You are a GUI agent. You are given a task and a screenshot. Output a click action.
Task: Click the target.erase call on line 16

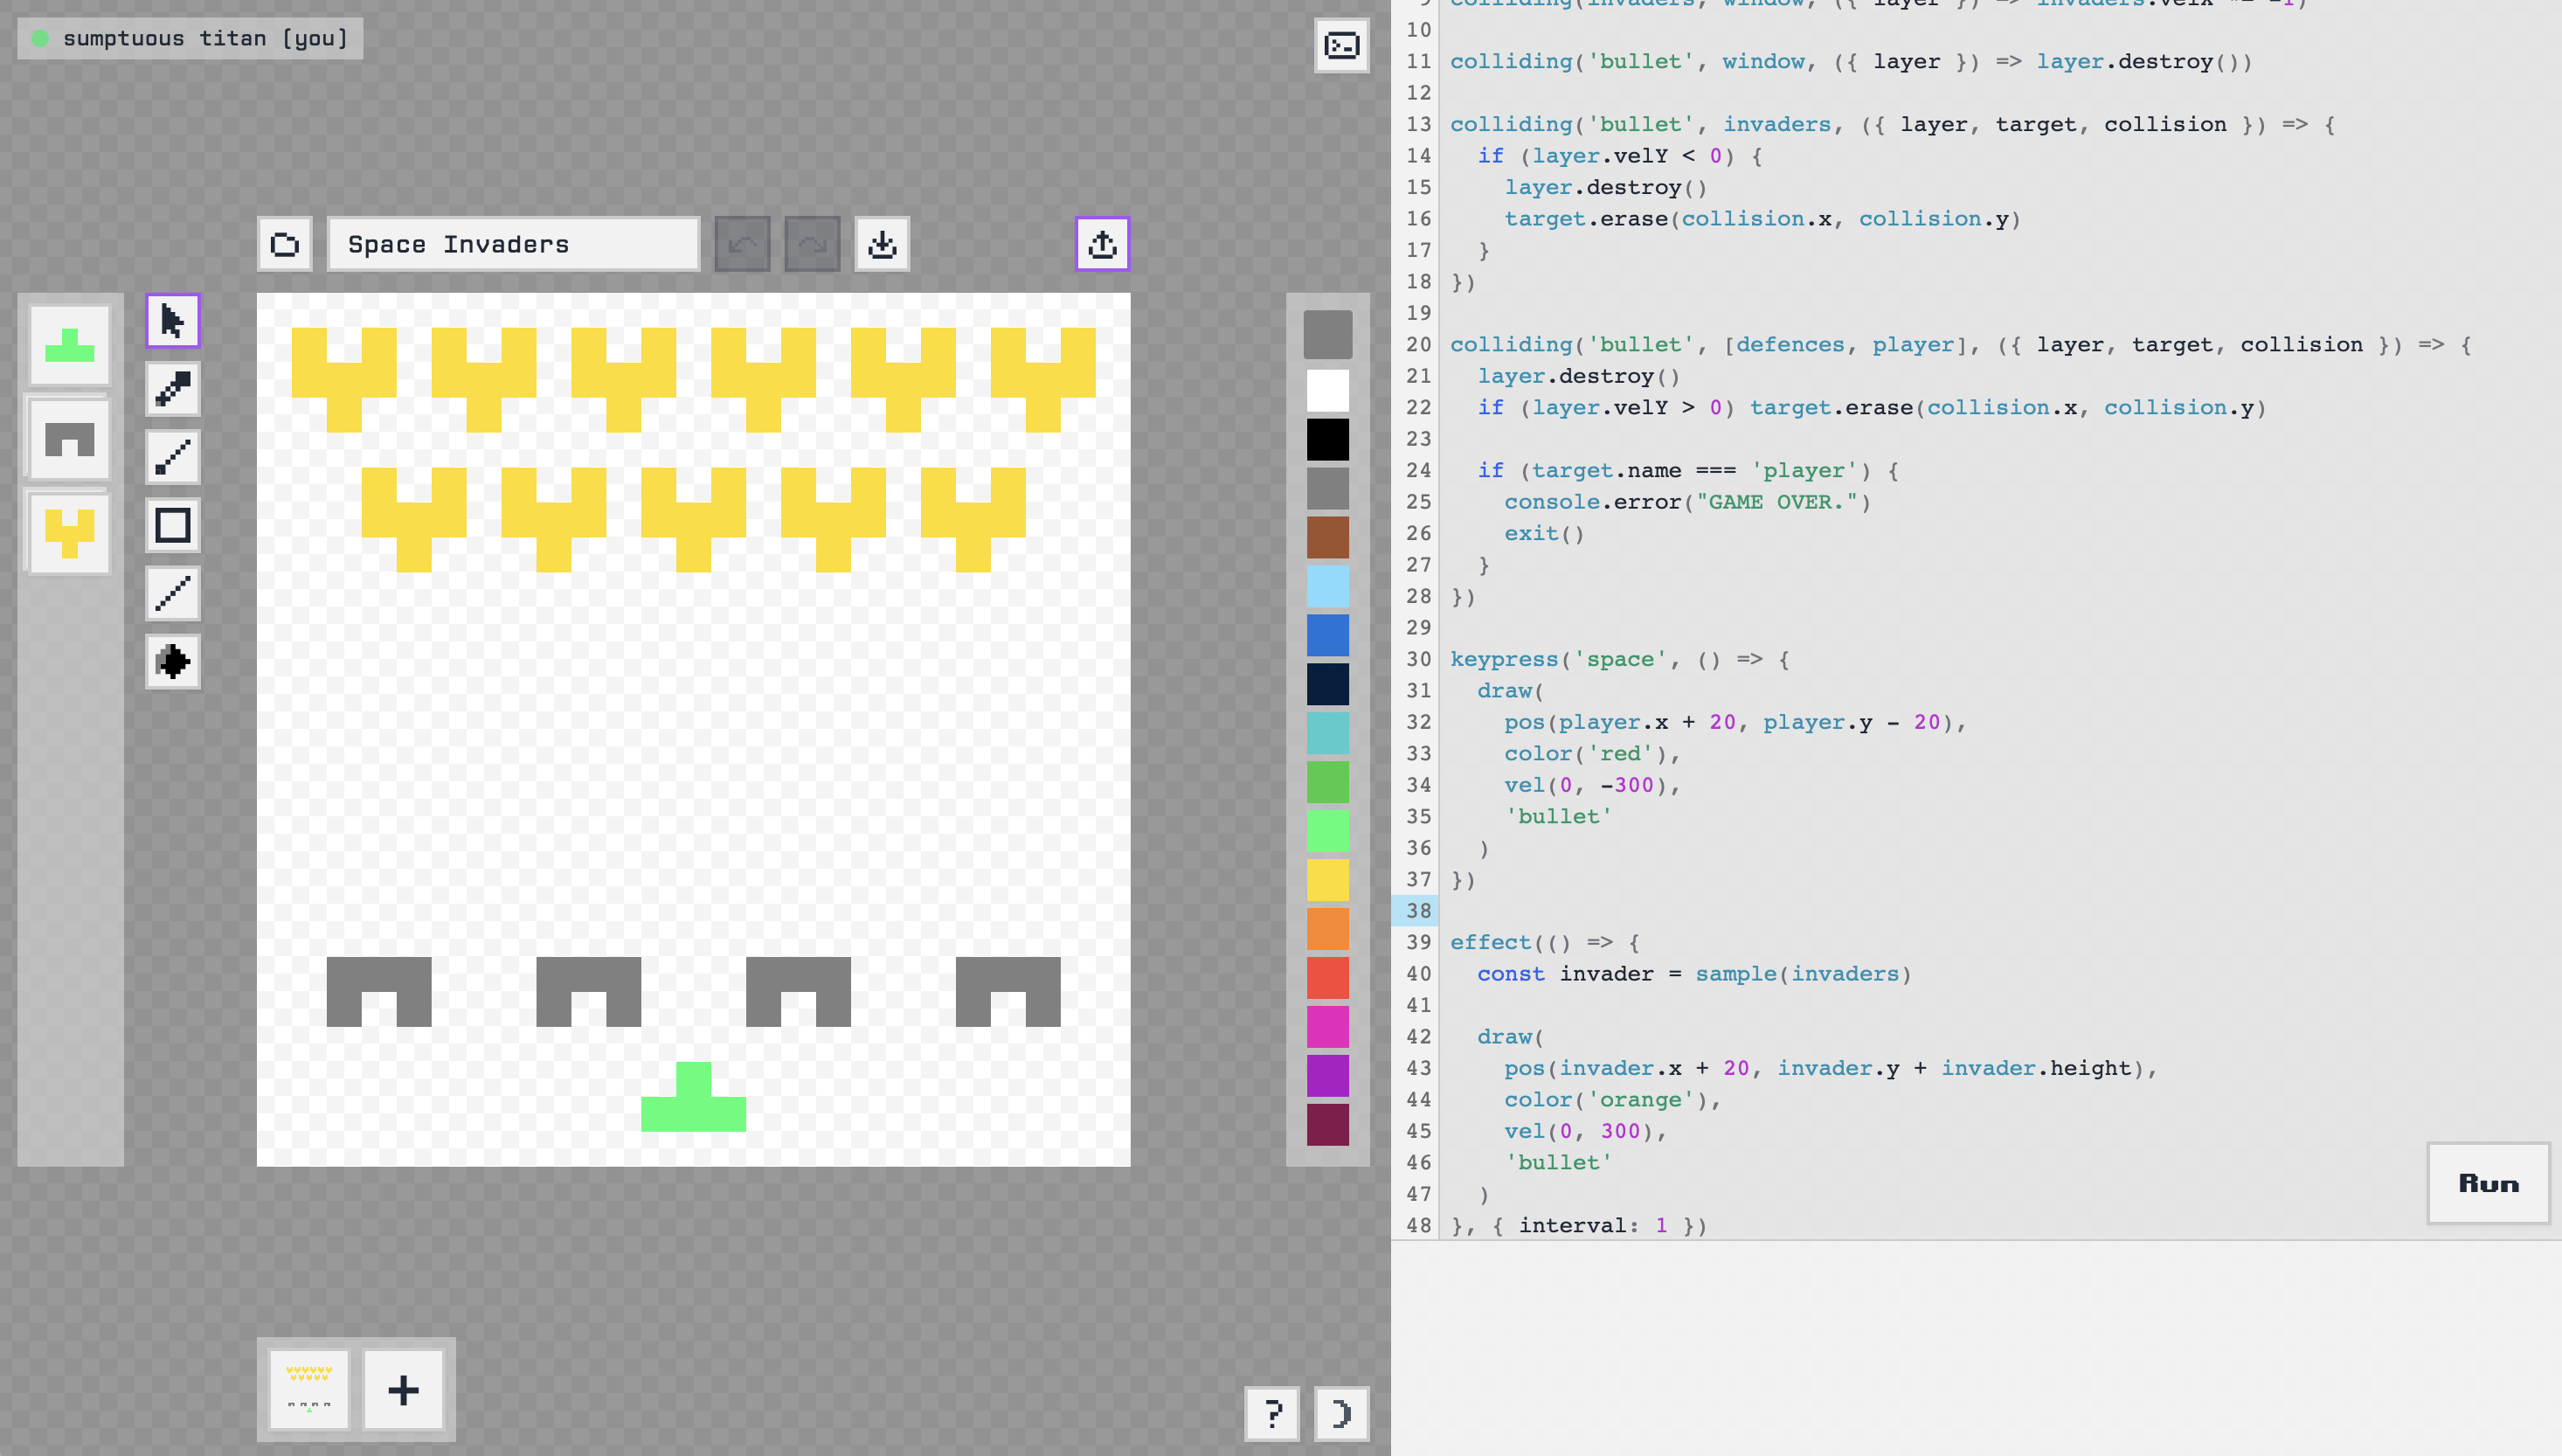[x=1762, y=219]
